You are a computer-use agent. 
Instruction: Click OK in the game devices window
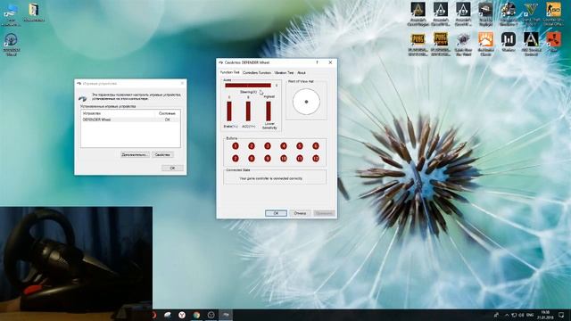click(172, 168)
